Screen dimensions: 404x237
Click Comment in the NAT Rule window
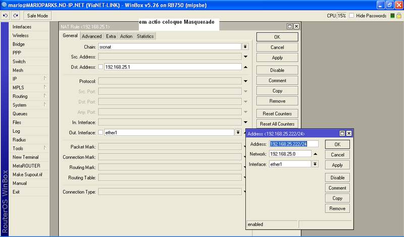tap(277, 80)
